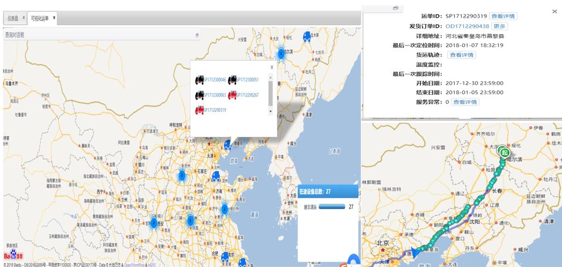This screenshot has width=562, height=267.
Task: Close the waybill list popup on map
Action: click(x=271, y=67)
